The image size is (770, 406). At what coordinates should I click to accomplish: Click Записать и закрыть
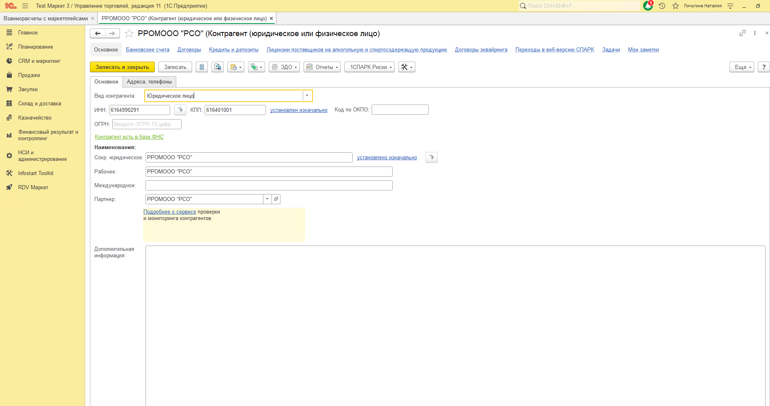(122, 67)
